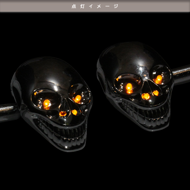This screenshot has height=190, width=190.
Task: Click the left skull's left nostril light
Action: click(x=63, y=114)
